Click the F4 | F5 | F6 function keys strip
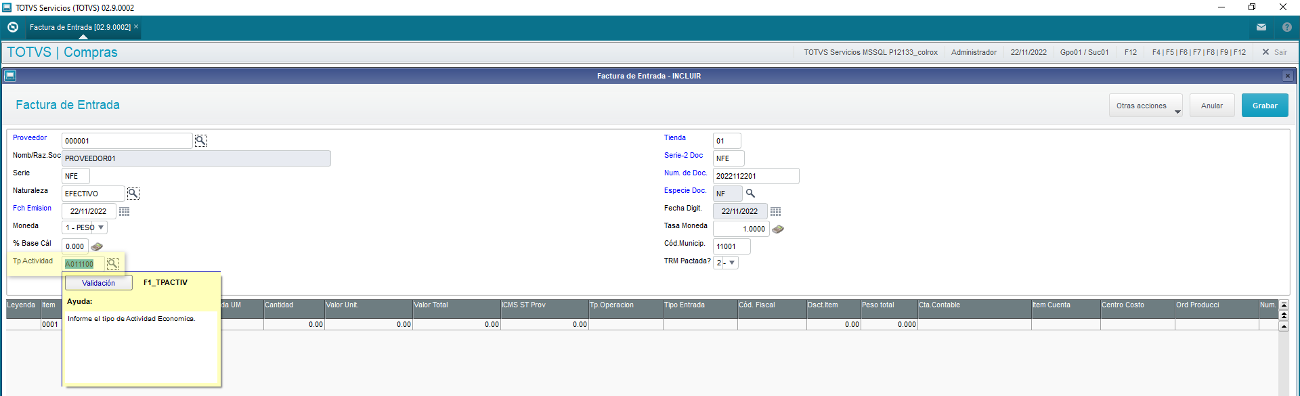Viewport: 1300px width, 396px height. [x=1198, y=52]
